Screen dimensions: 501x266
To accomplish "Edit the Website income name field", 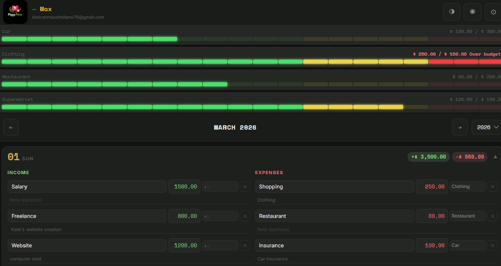I will [x=87, y=245].
